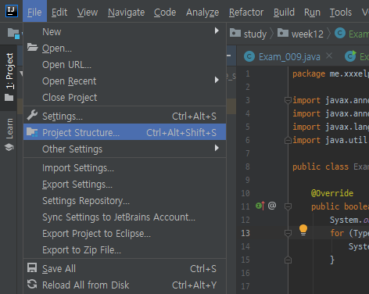The height and width of the screenshot is (294, 369).
Task: Click the Save All floppy disk icon
Action: point(32,267)
